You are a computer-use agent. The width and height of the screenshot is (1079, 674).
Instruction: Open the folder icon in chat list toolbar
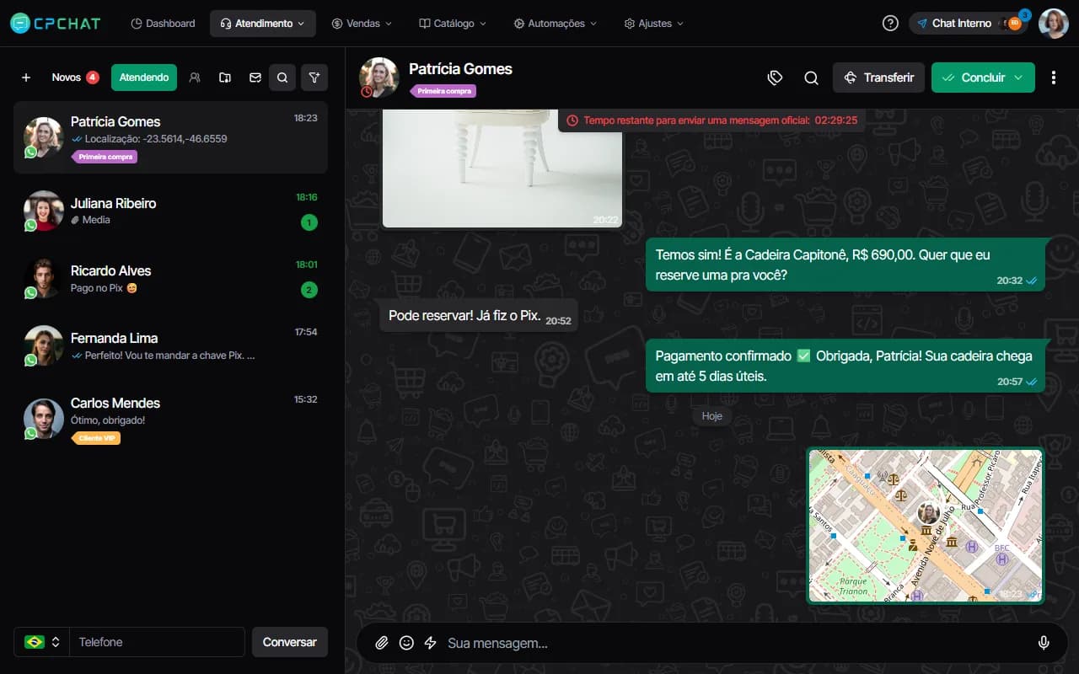pyautogui.click(x=225, y=78)
